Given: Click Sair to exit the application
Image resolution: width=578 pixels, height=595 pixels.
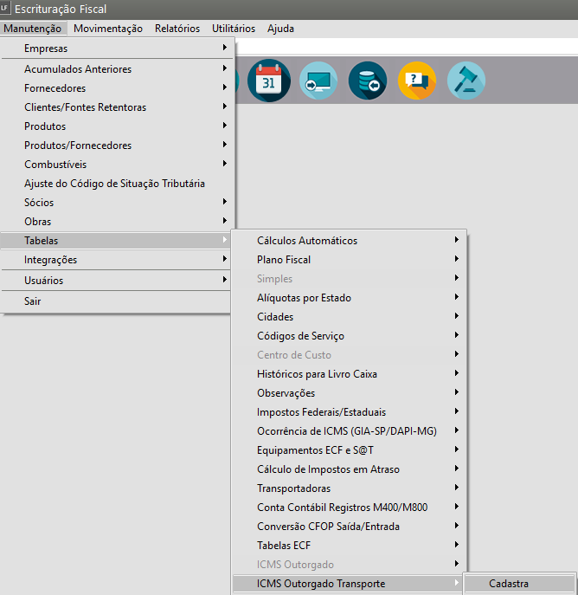Looking at the screenshot, I should 33,301.
